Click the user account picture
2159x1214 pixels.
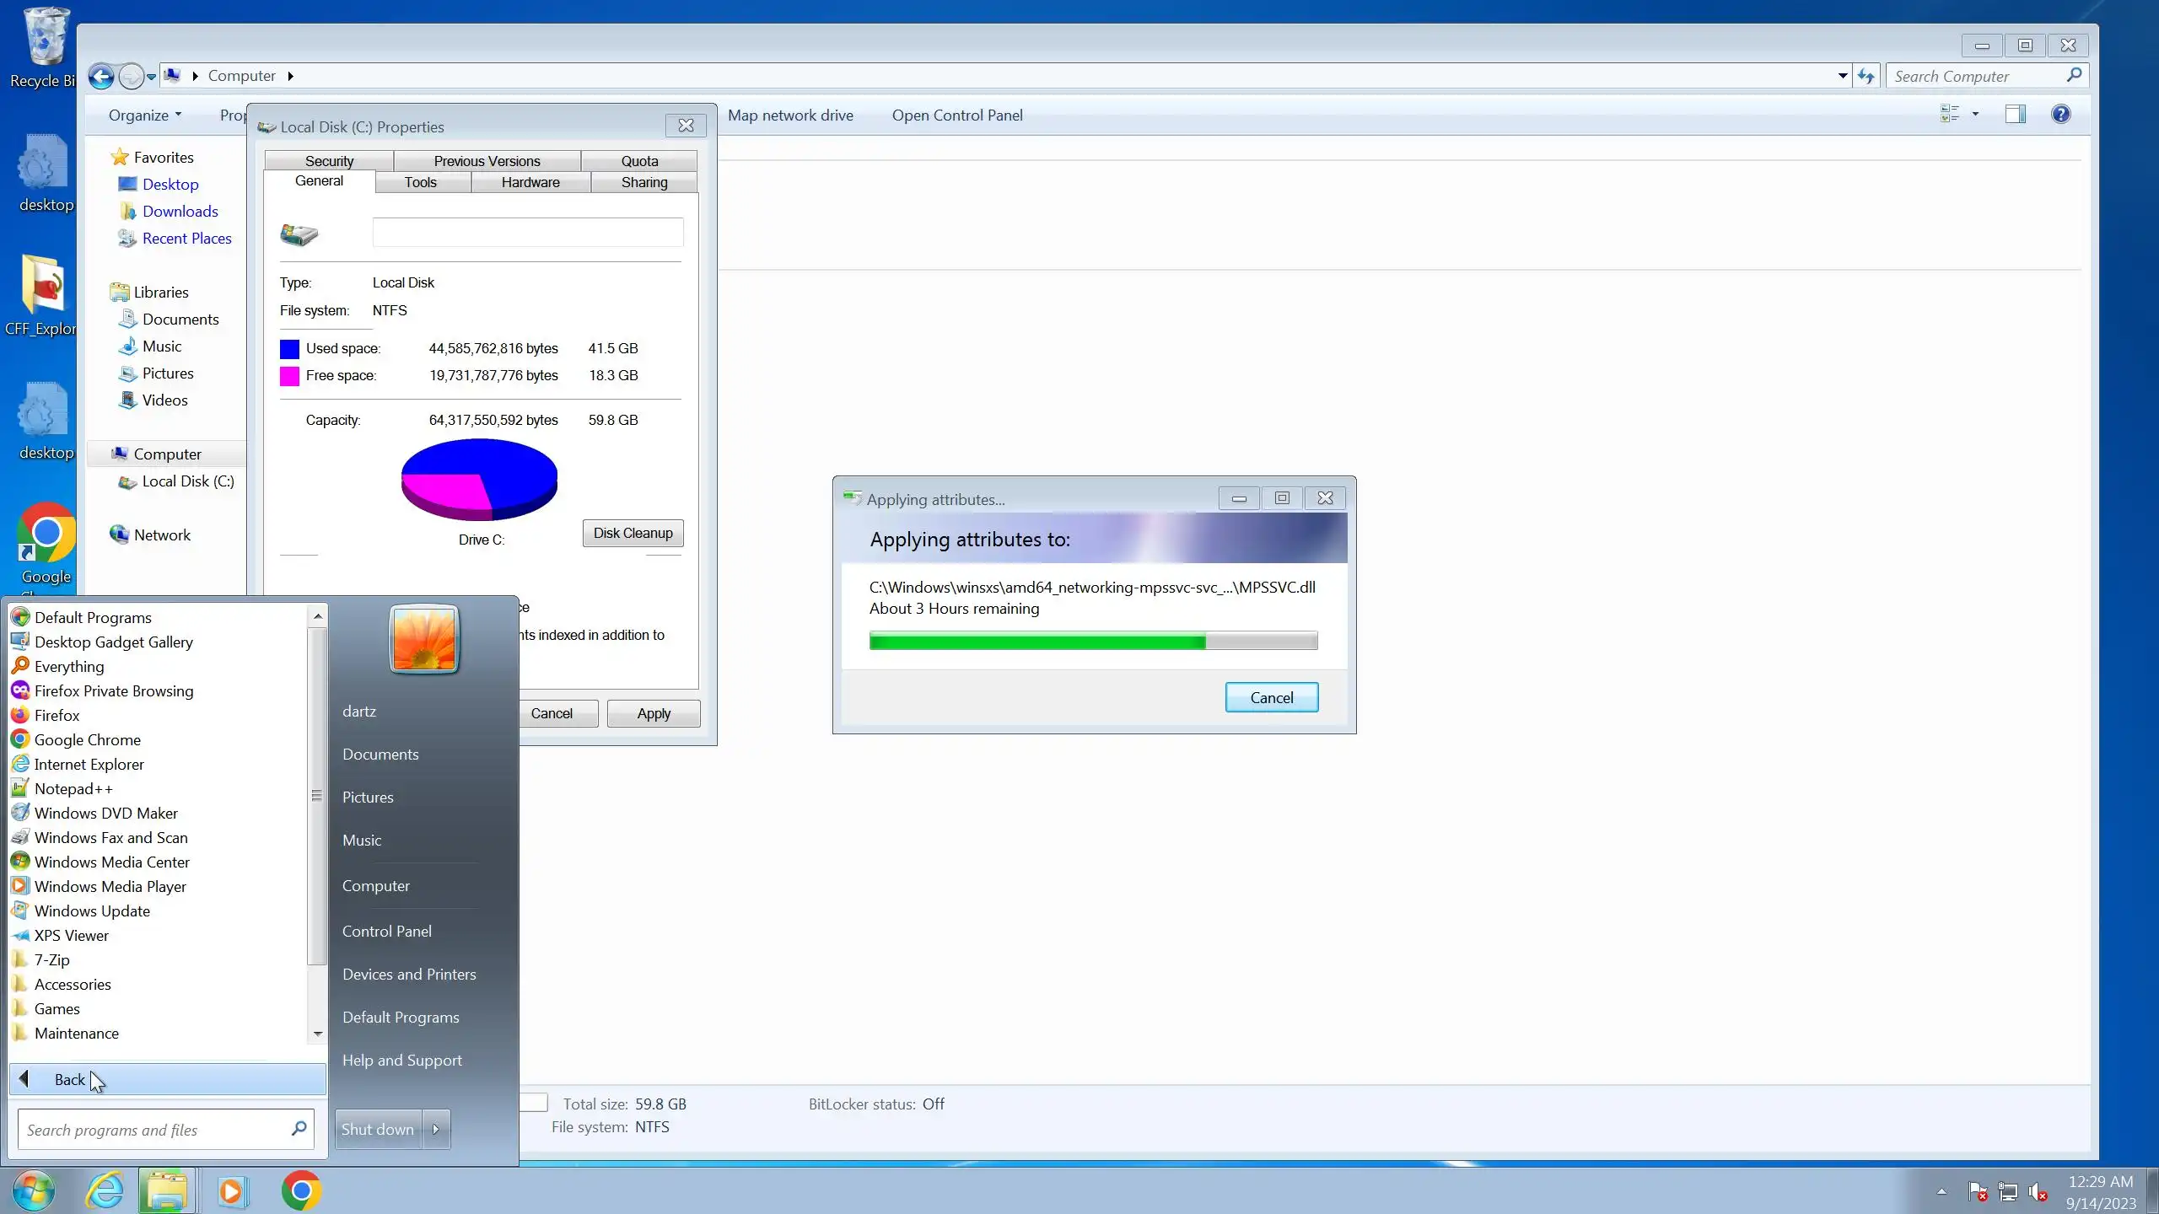click(x=423, y=639)
